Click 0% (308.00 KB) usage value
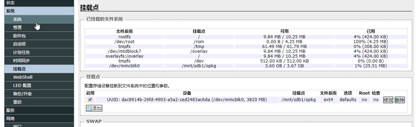The image size is (416, 127). click(x=371, y=46)
